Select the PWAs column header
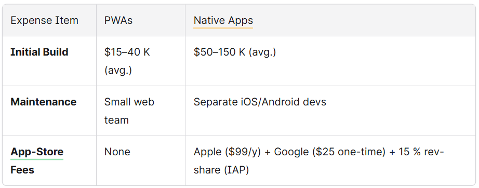 118,20
